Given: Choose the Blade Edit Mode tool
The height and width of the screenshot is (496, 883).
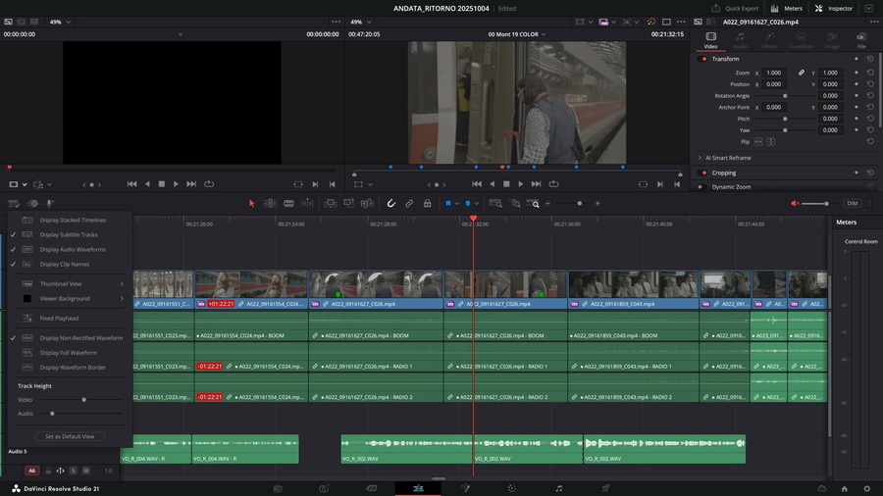Looking at the screenshot, I should pos(288,204).
